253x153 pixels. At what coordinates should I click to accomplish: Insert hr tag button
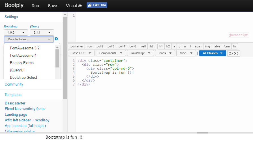coord(235,46)
